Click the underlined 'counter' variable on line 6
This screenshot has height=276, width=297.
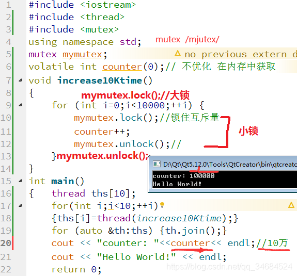pyautogui.click(x=122, y=67)
